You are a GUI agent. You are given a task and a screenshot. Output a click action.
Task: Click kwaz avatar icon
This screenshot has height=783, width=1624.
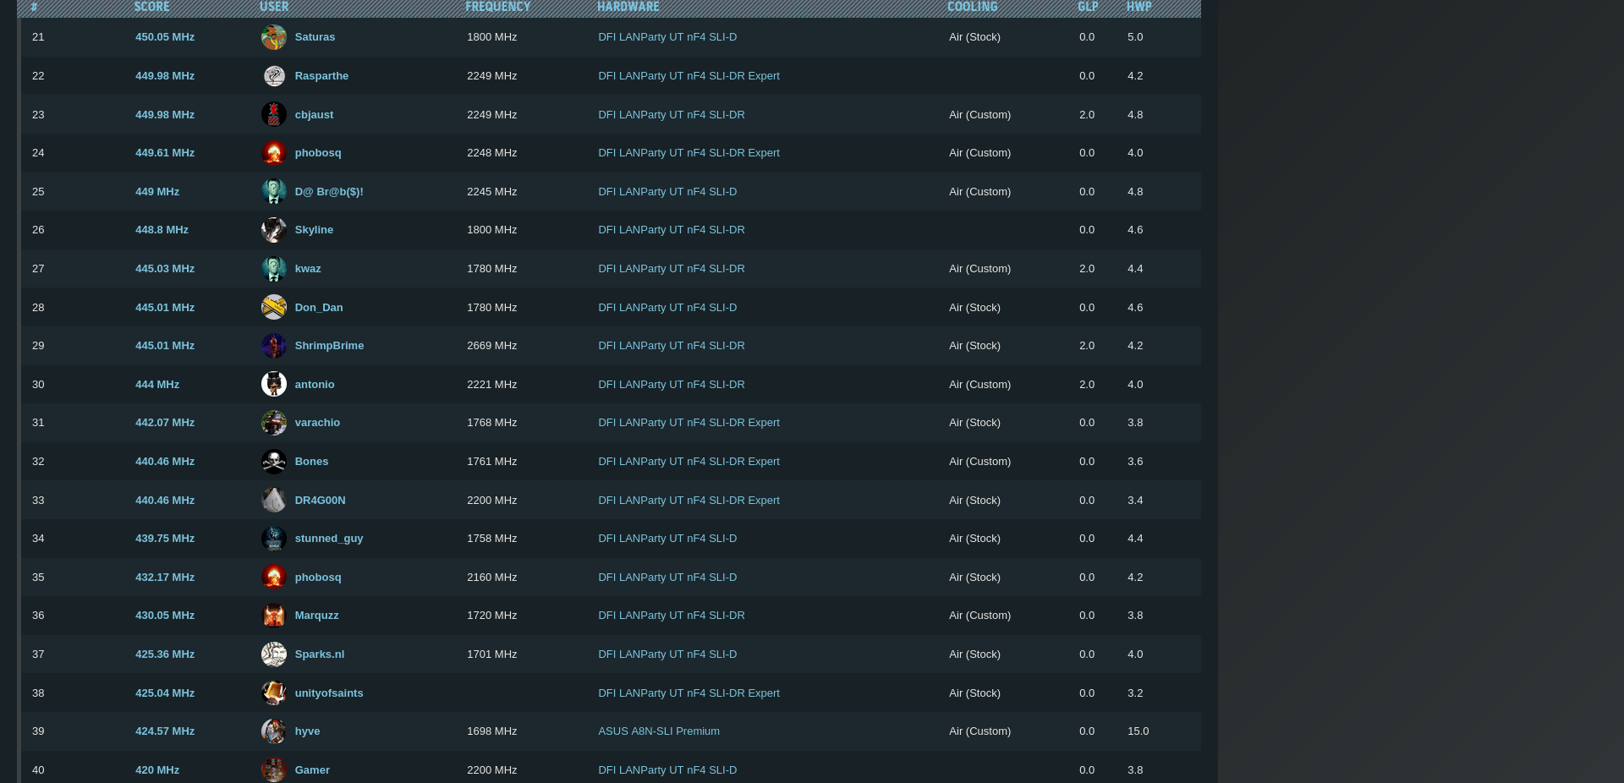(273, 269)
